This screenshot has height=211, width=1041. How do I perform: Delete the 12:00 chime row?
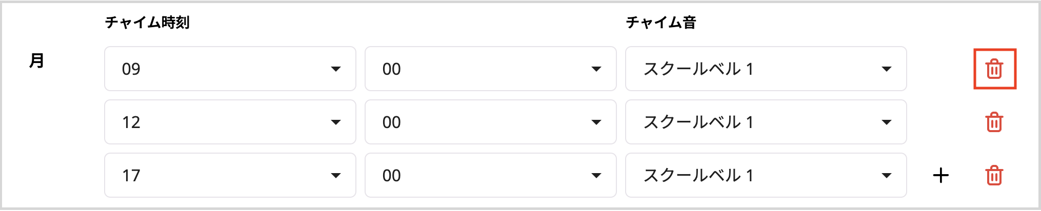click(994, 122)
